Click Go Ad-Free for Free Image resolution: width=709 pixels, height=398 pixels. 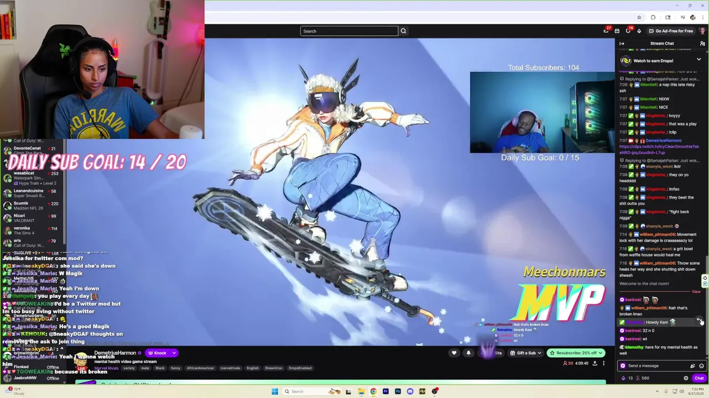(x=670, y=31)
